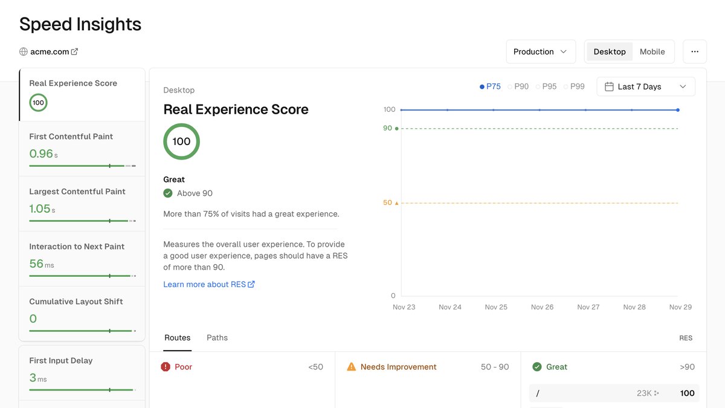The image size is (725, 408).
Task: Switch to the Paths tab
Action: point(217,338)
